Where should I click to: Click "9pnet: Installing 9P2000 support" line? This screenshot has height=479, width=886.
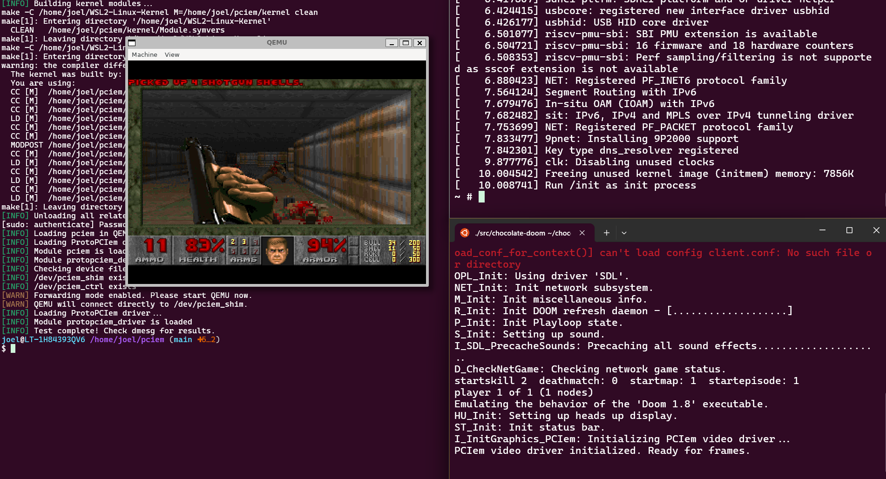tap(597, 139)
